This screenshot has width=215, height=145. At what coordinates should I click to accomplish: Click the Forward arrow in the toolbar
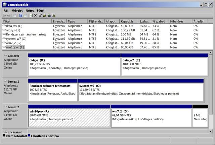point(9,15)
